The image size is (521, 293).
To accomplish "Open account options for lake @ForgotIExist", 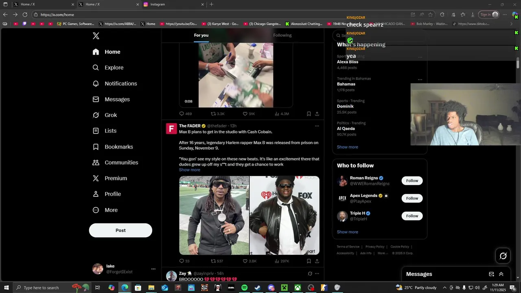I will coord(153,269).
